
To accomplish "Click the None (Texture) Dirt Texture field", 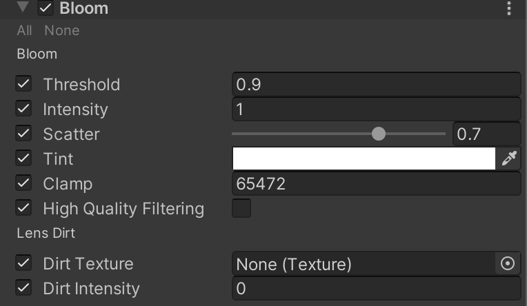I will point(364,264).
